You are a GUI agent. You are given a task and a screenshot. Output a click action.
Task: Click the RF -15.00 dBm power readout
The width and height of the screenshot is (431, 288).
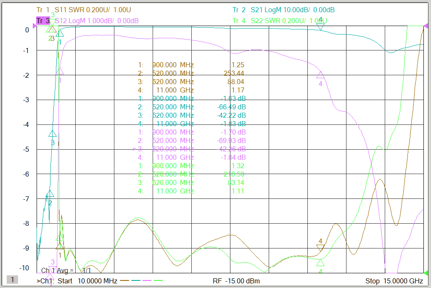(x=236, y=281)
